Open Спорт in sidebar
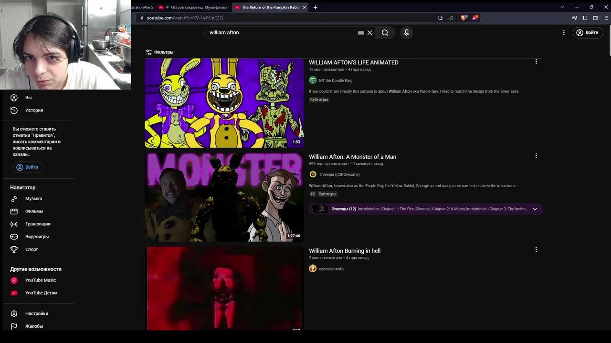Screen dimensions: 611x343 38,249
